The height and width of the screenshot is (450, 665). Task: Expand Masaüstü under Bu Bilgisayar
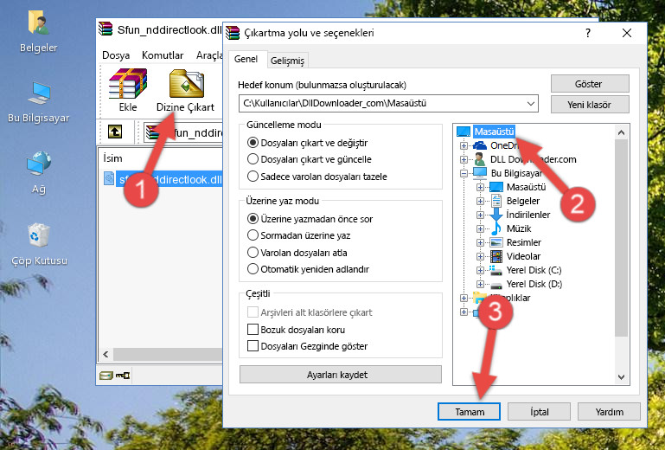click(480, 187)
